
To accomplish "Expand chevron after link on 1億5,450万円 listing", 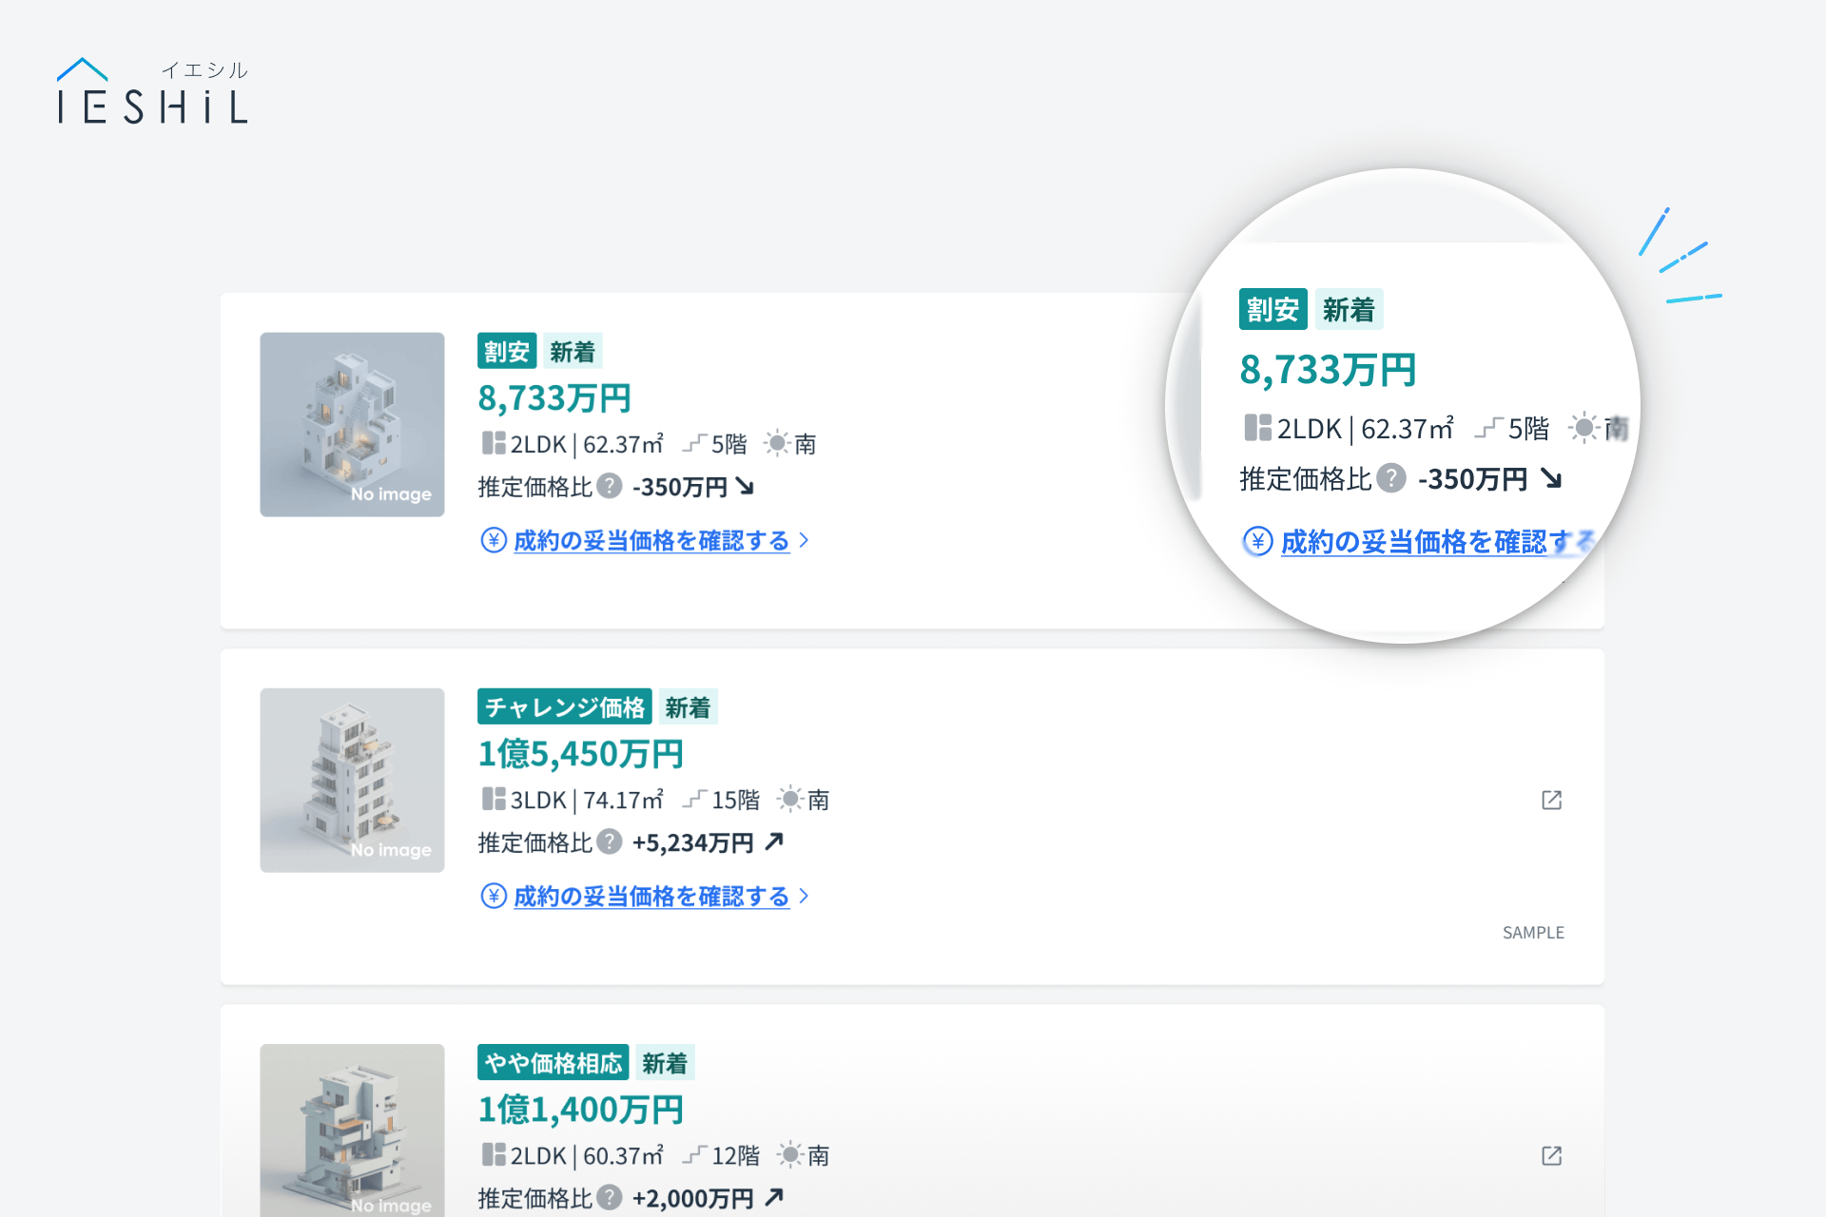I will click(x=805, y=896).
